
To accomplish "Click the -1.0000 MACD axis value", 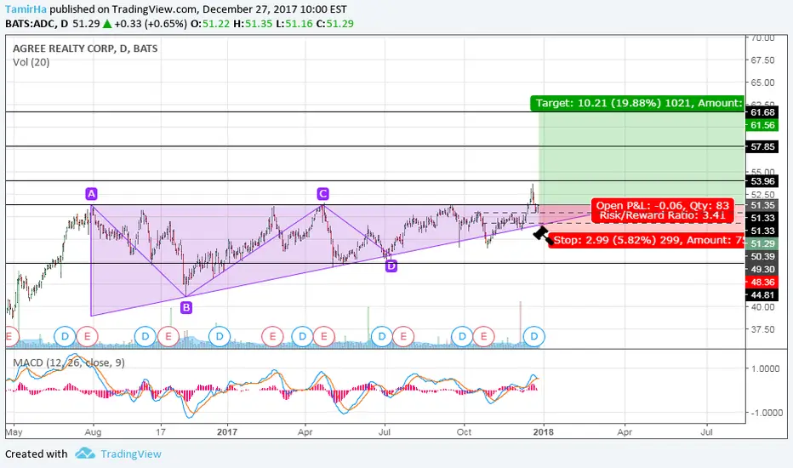I will click(765, 413).
